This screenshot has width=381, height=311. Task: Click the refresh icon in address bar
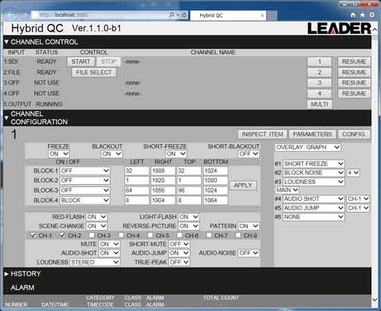click(184, 15)
